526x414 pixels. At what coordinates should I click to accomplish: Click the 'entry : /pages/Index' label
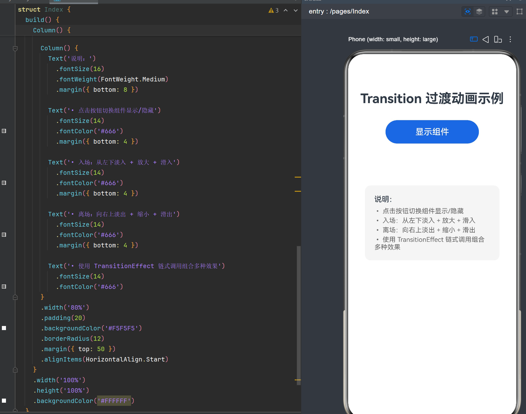(339, 12)
